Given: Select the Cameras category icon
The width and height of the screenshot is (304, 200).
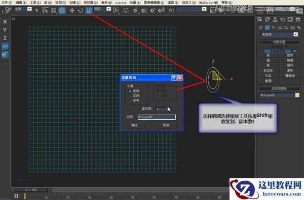Looking at the screenshot, I should [280, 28].
